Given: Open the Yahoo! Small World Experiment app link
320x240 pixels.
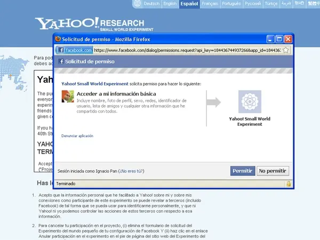Looking at the screenshot, I should pyautogui.click(x=95, y=84).
